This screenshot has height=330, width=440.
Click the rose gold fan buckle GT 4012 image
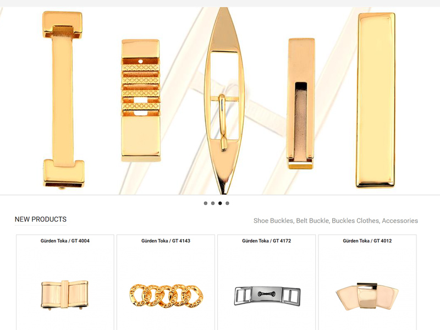point(367,296)
